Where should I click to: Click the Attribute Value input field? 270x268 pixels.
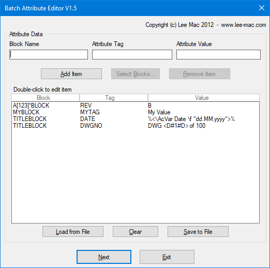tap(218, 55)
